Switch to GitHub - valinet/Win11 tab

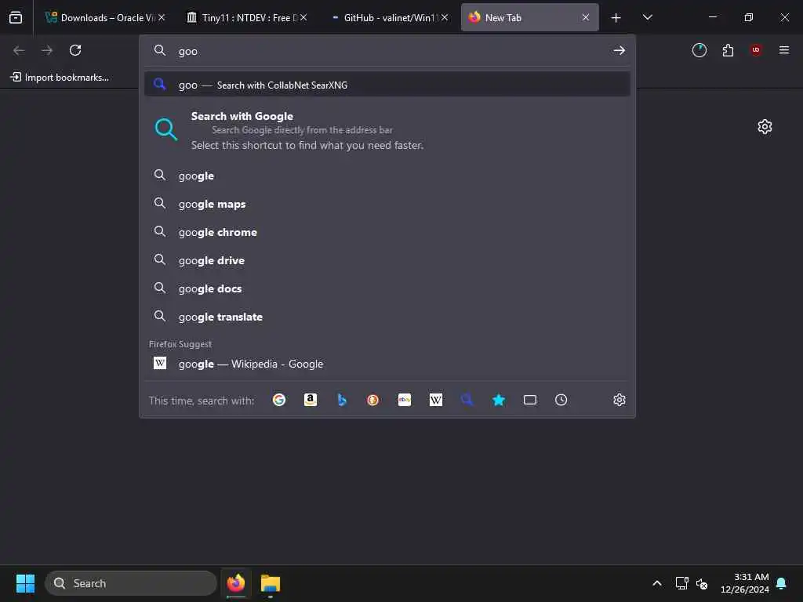point(389,18)
